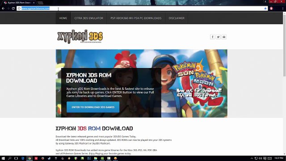286x161 pixels.
Task: Show hidden system tray icons
Action: (x=252, y=158)
